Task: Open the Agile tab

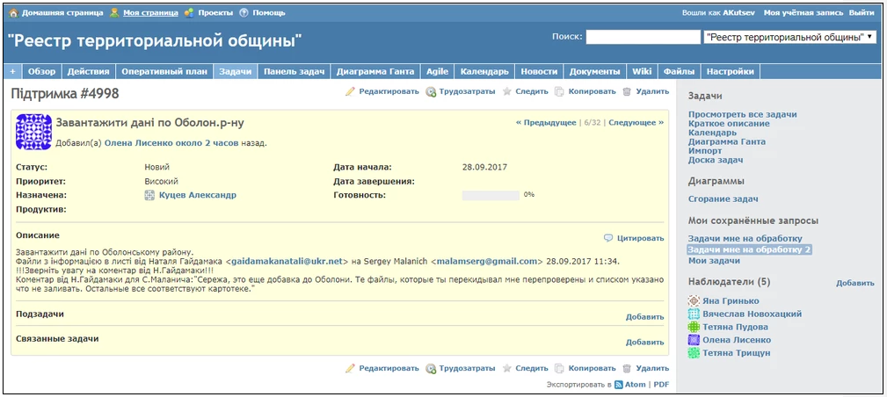Action: (x=437, y=71)
